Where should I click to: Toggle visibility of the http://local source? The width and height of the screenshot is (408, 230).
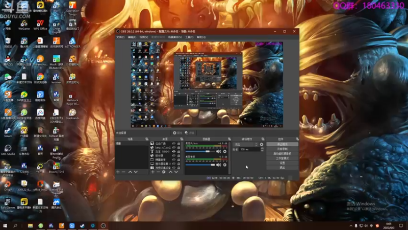tap(174, 148)
